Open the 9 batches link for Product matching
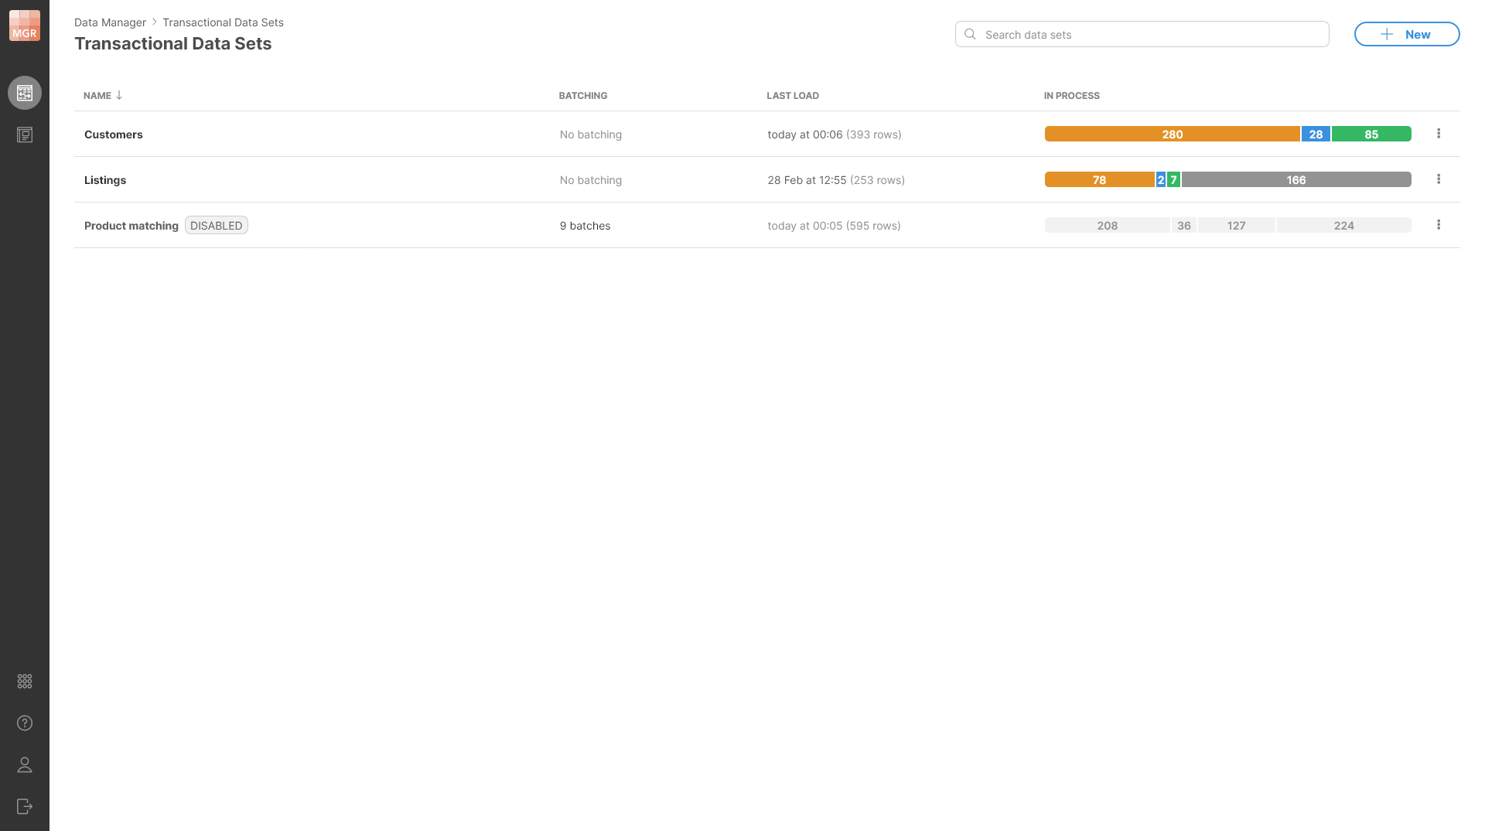The width and height of the screenshot is (1485, 831). 585,226
